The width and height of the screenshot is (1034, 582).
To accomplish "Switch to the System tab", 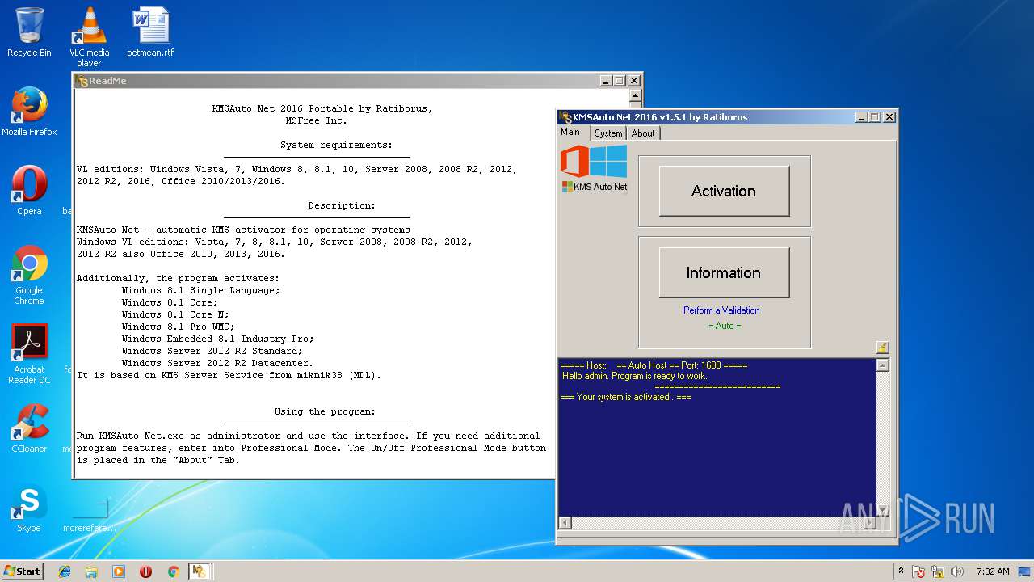I will point(608,133).
